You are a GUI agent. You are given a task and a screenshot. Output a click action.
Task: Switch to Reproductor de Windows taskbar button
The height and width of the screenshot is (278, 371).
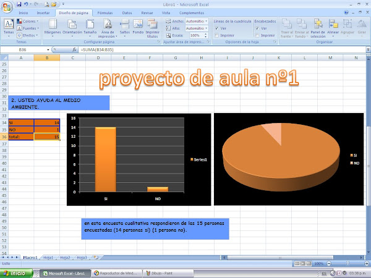click(x=117, y=273)
